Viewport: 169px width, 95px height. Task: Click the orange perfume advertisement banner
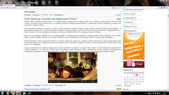pyautogui.click(x=134, y=50)
